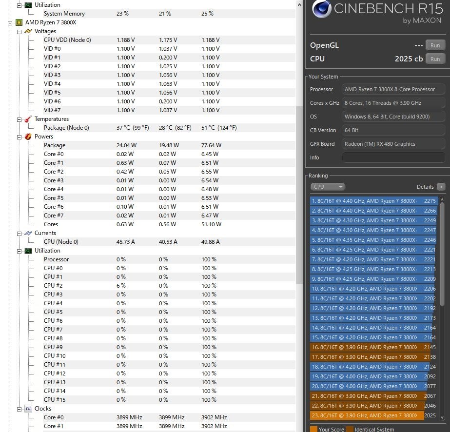Click the ranking list scroll down arrow

pos(442,418)
